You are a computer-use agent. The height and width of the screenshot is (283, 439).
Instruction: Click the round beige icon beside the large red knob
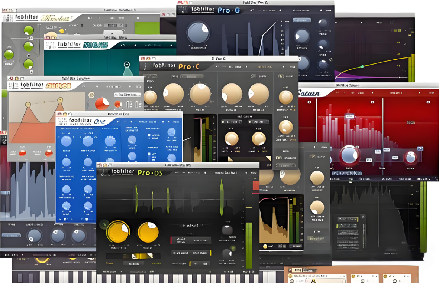pos(91,95)
